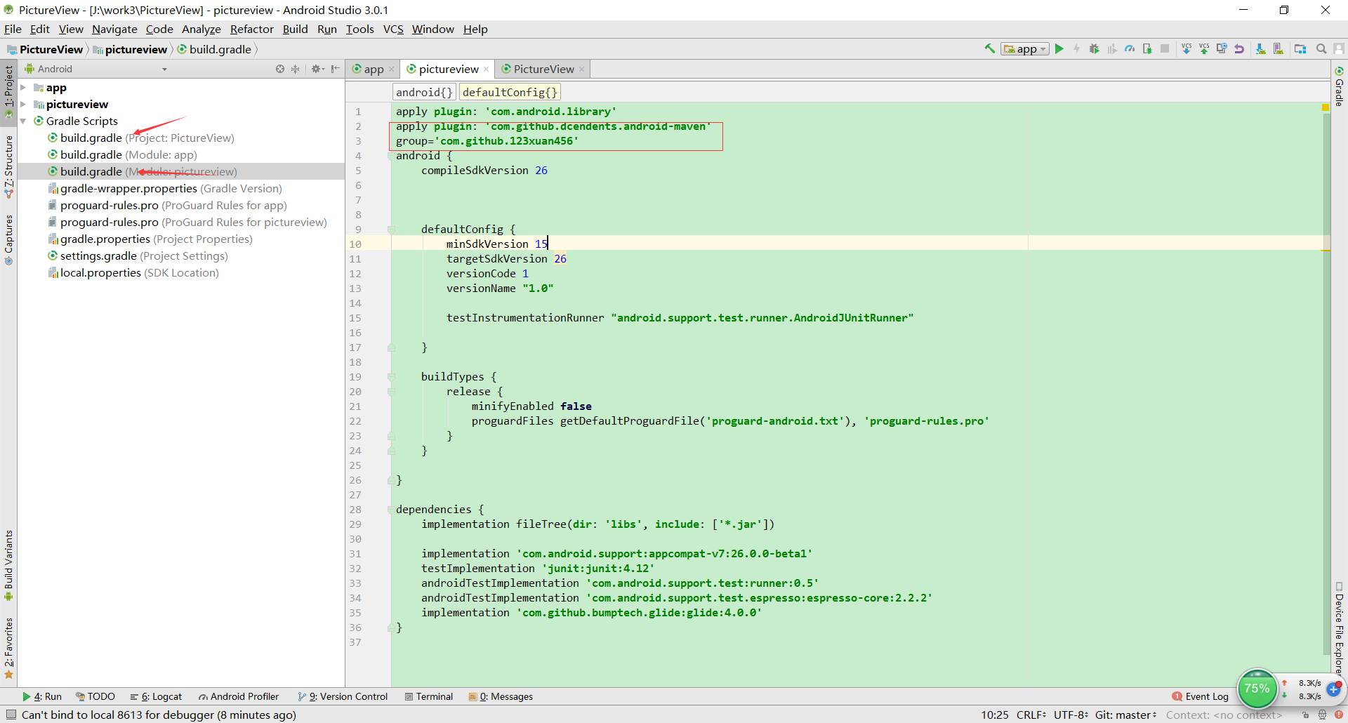Open the VCS menu
The width and height of the screenshot is (1348, 723).
pos(393,29)
